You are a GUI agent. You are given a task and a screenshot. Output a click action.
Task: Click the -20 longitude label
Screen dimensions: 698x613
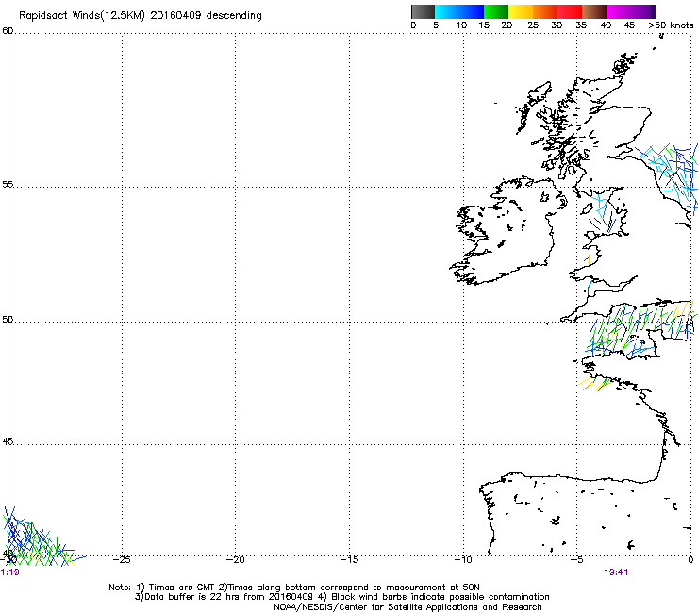tap(236, 560)
